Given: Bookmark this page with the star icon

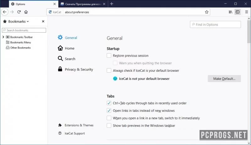Looking at the screenshot, I should click(x=207, y=12).
